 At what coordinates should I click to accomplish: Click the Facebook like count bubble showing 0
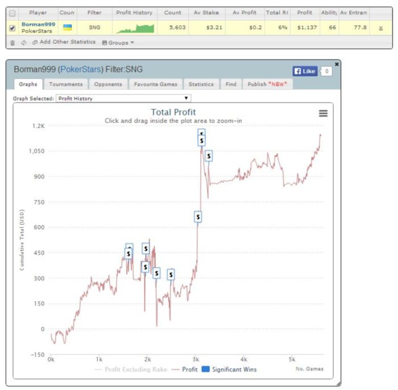point(326,71)
